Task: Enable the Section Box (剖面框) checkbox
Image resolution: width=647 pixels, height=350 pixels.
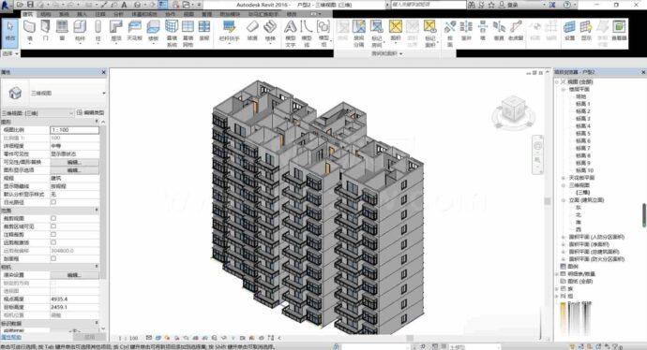Action: [x=53, y=258]
